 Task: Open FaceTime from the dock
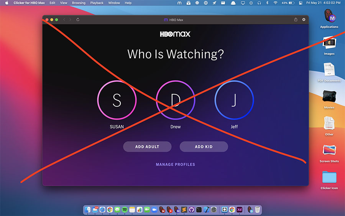[147, 209]
